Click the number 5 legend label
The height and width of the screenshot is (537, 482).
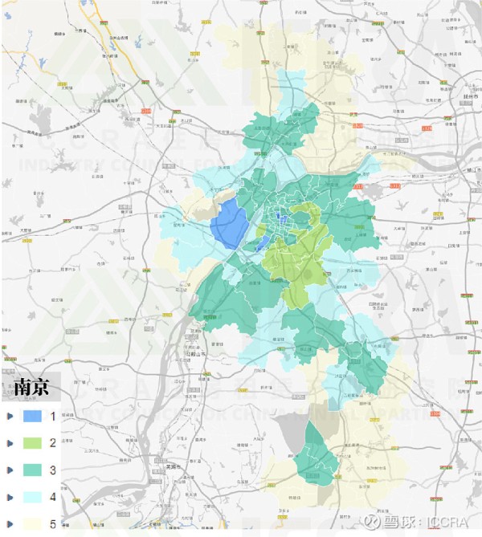point(53,523)
